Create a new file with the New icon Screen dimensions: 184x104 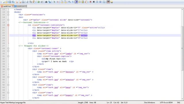pyautogui.click(x=3, y=2)
